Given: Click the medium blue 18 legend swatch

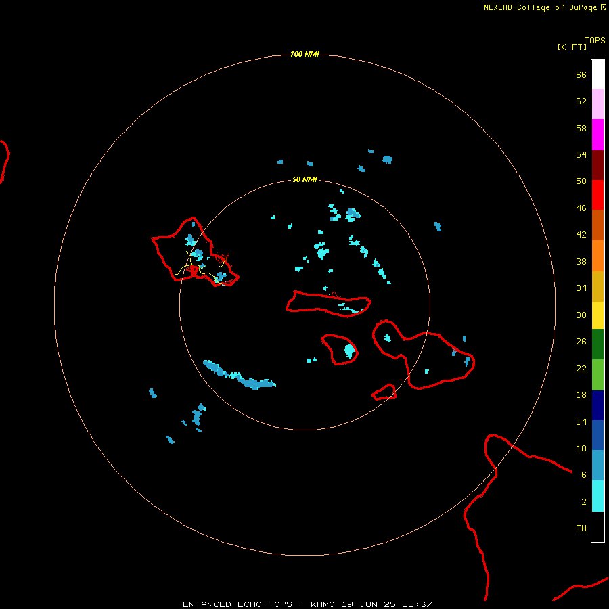Looking at the screenshot, I should point(597,435).
